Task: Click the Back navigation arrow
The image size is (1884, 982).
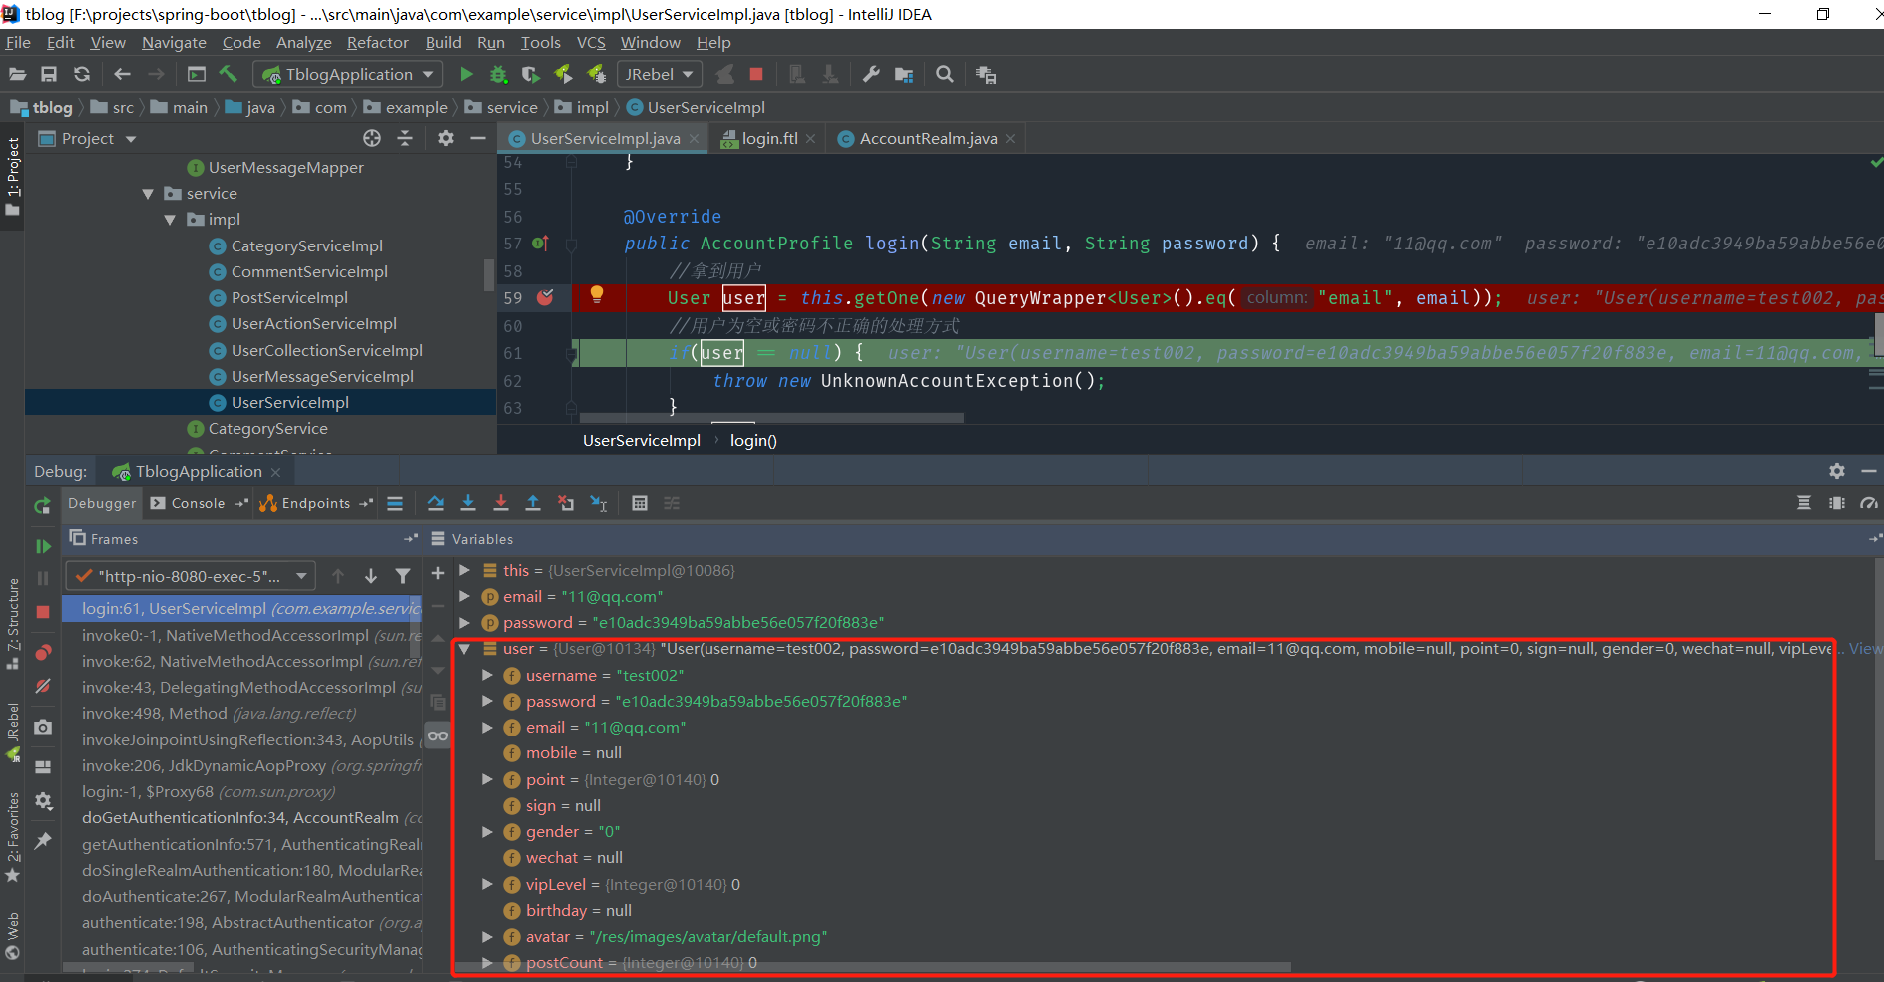Action: [x=122, y=74]
